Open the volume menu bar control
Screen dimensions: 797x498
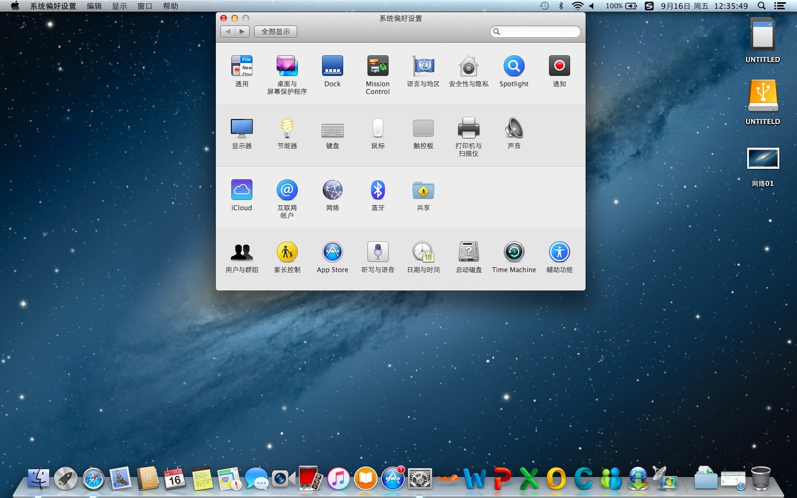pyautogui.click(x=592, y=6)
